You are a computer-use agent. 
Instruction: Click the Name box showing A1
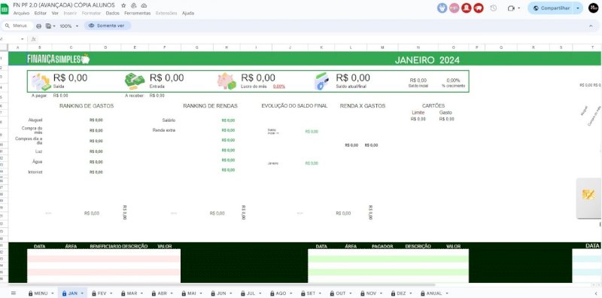tap(10, 39)
